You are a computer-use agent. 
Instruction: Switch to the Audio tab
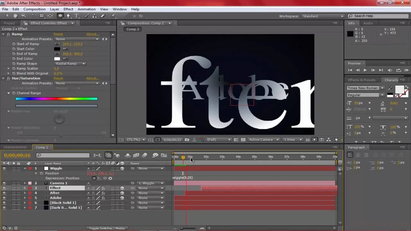coord(368,23)
